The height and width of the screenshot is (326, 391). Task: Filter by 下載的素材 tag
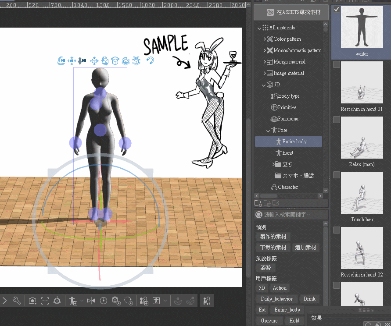[x=273, y=248]
